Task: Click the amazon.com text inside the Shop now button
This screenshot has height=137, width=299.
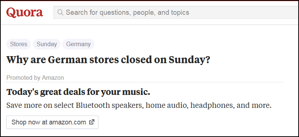Action: coord(67,122)
